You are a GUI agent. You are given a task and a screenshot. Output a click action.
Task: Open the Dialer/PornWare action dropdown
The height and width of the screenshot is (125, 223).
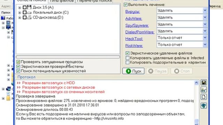tap(205, 31)
